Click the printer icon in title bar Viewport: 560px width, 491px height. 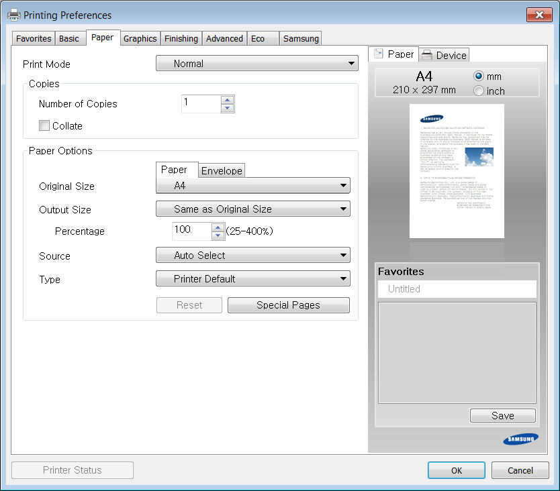click(13, 15)
